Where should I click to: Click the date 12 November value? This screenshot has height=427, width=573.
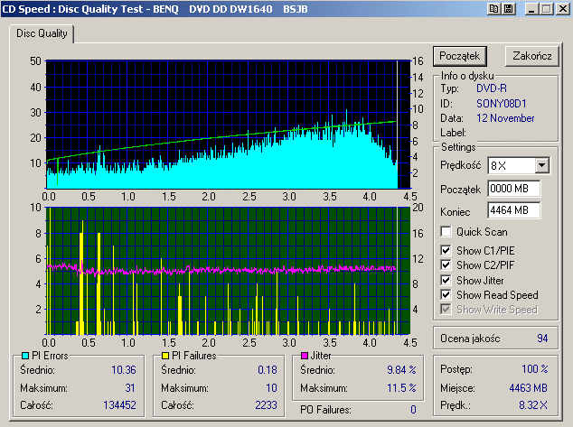pyautogui.click(x=505, y=118)
